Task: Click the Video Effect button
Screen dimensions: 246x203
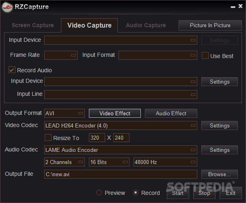Action: (115, 113)
